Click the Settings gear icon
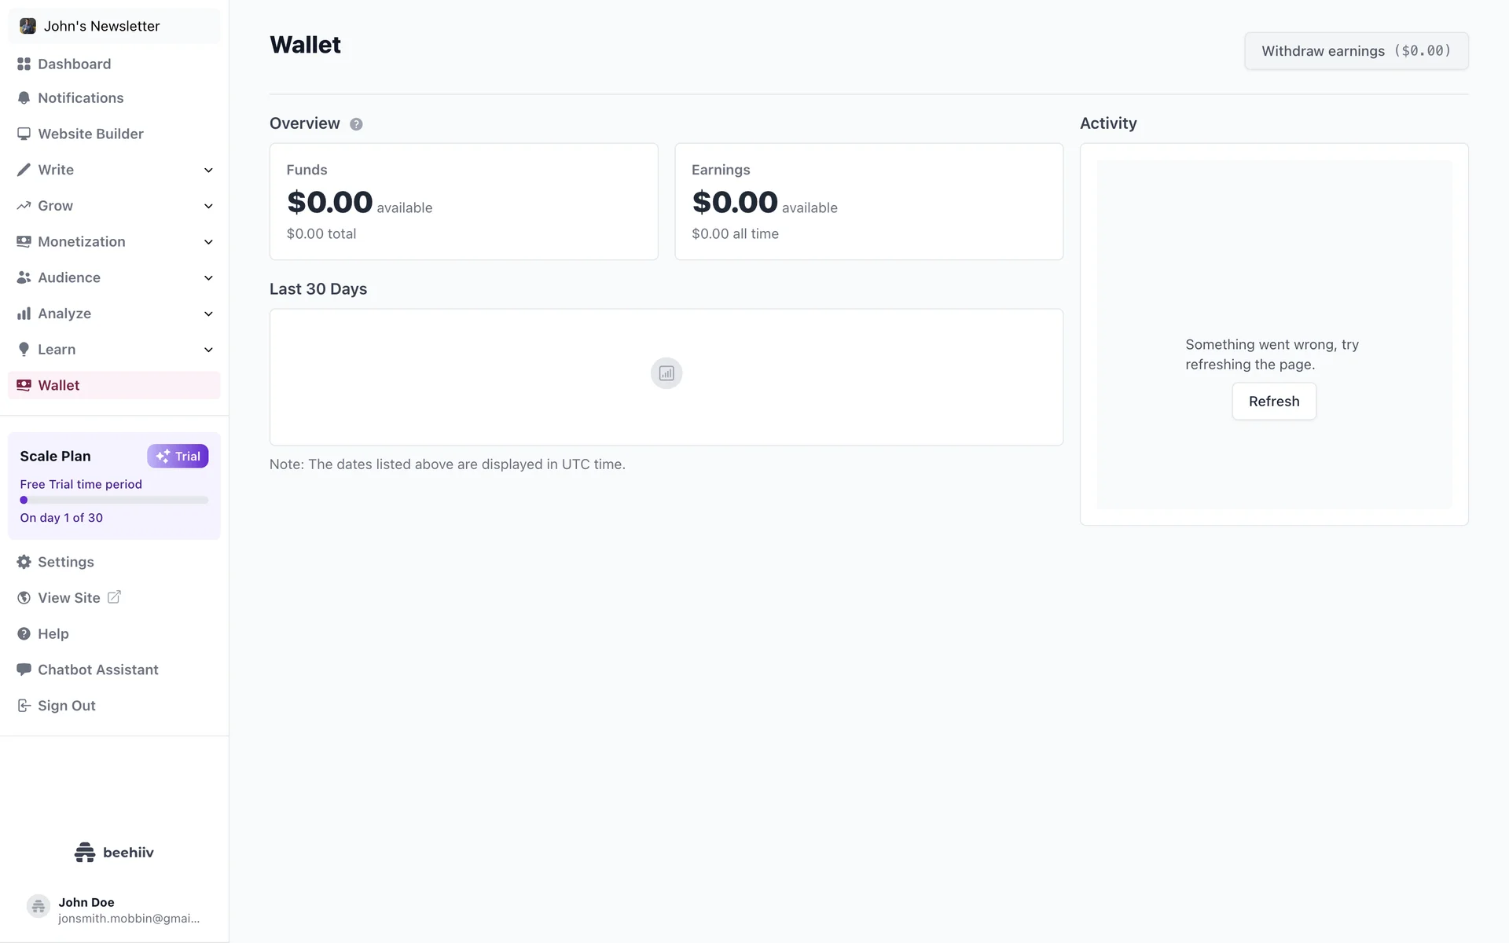Screen dimensions: 1509x943 24,562
